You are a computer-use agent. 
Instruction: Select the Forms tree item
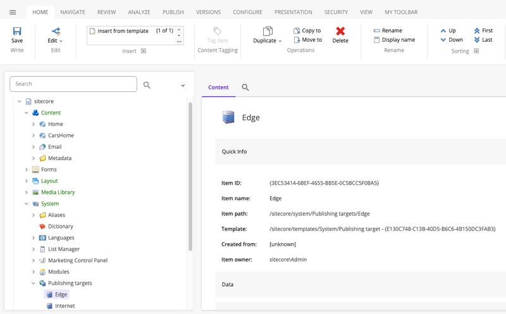[x=49, y=170]
